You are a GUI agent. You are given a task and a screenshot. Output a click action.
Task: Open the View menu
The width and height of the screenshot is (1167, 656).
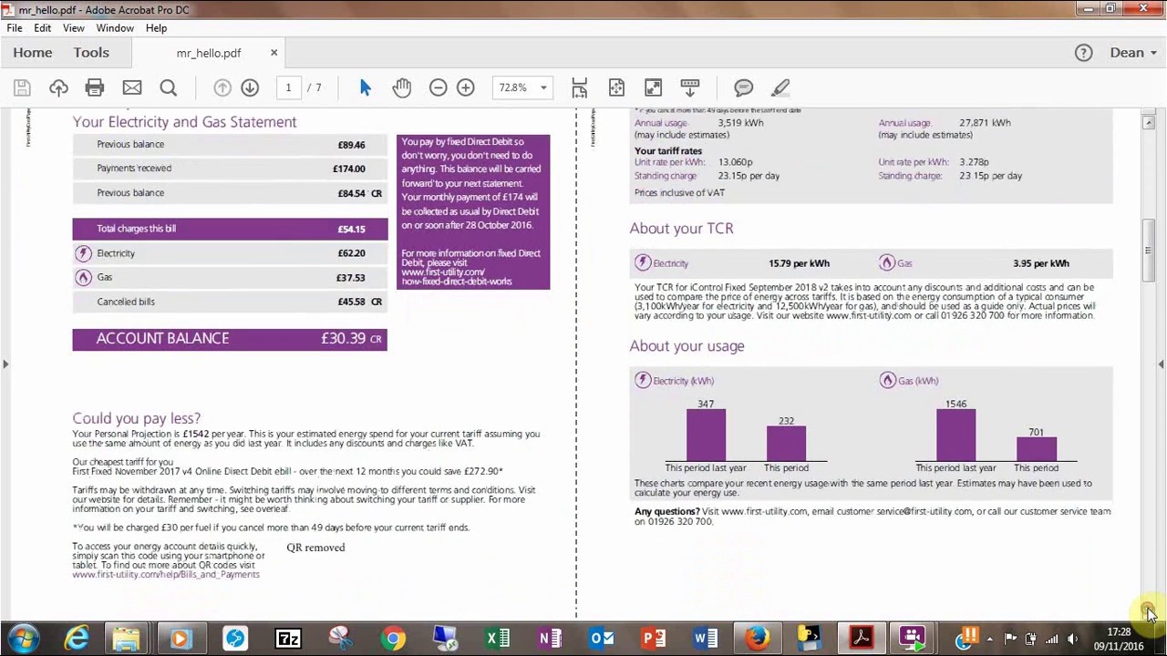click(x=74, y=28)
